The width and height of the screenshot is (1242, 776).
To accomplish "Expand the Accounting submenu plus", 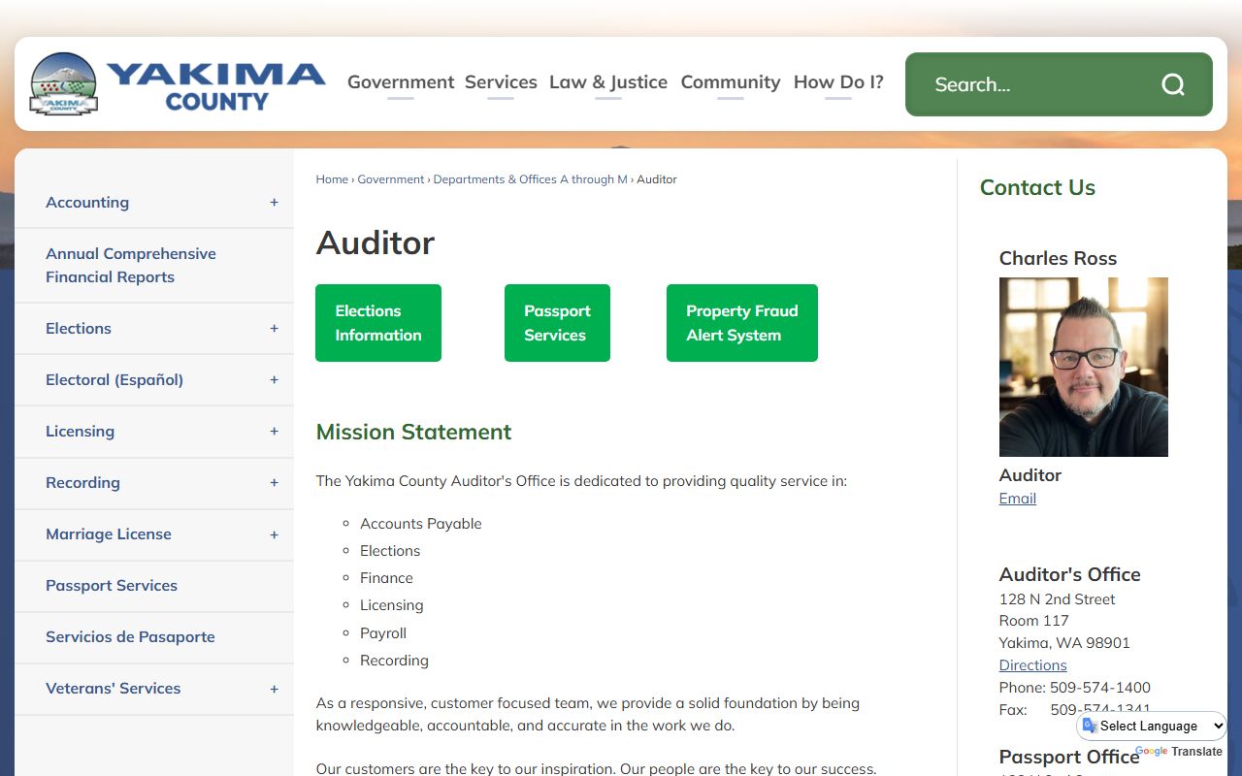I will click(274, 203).
